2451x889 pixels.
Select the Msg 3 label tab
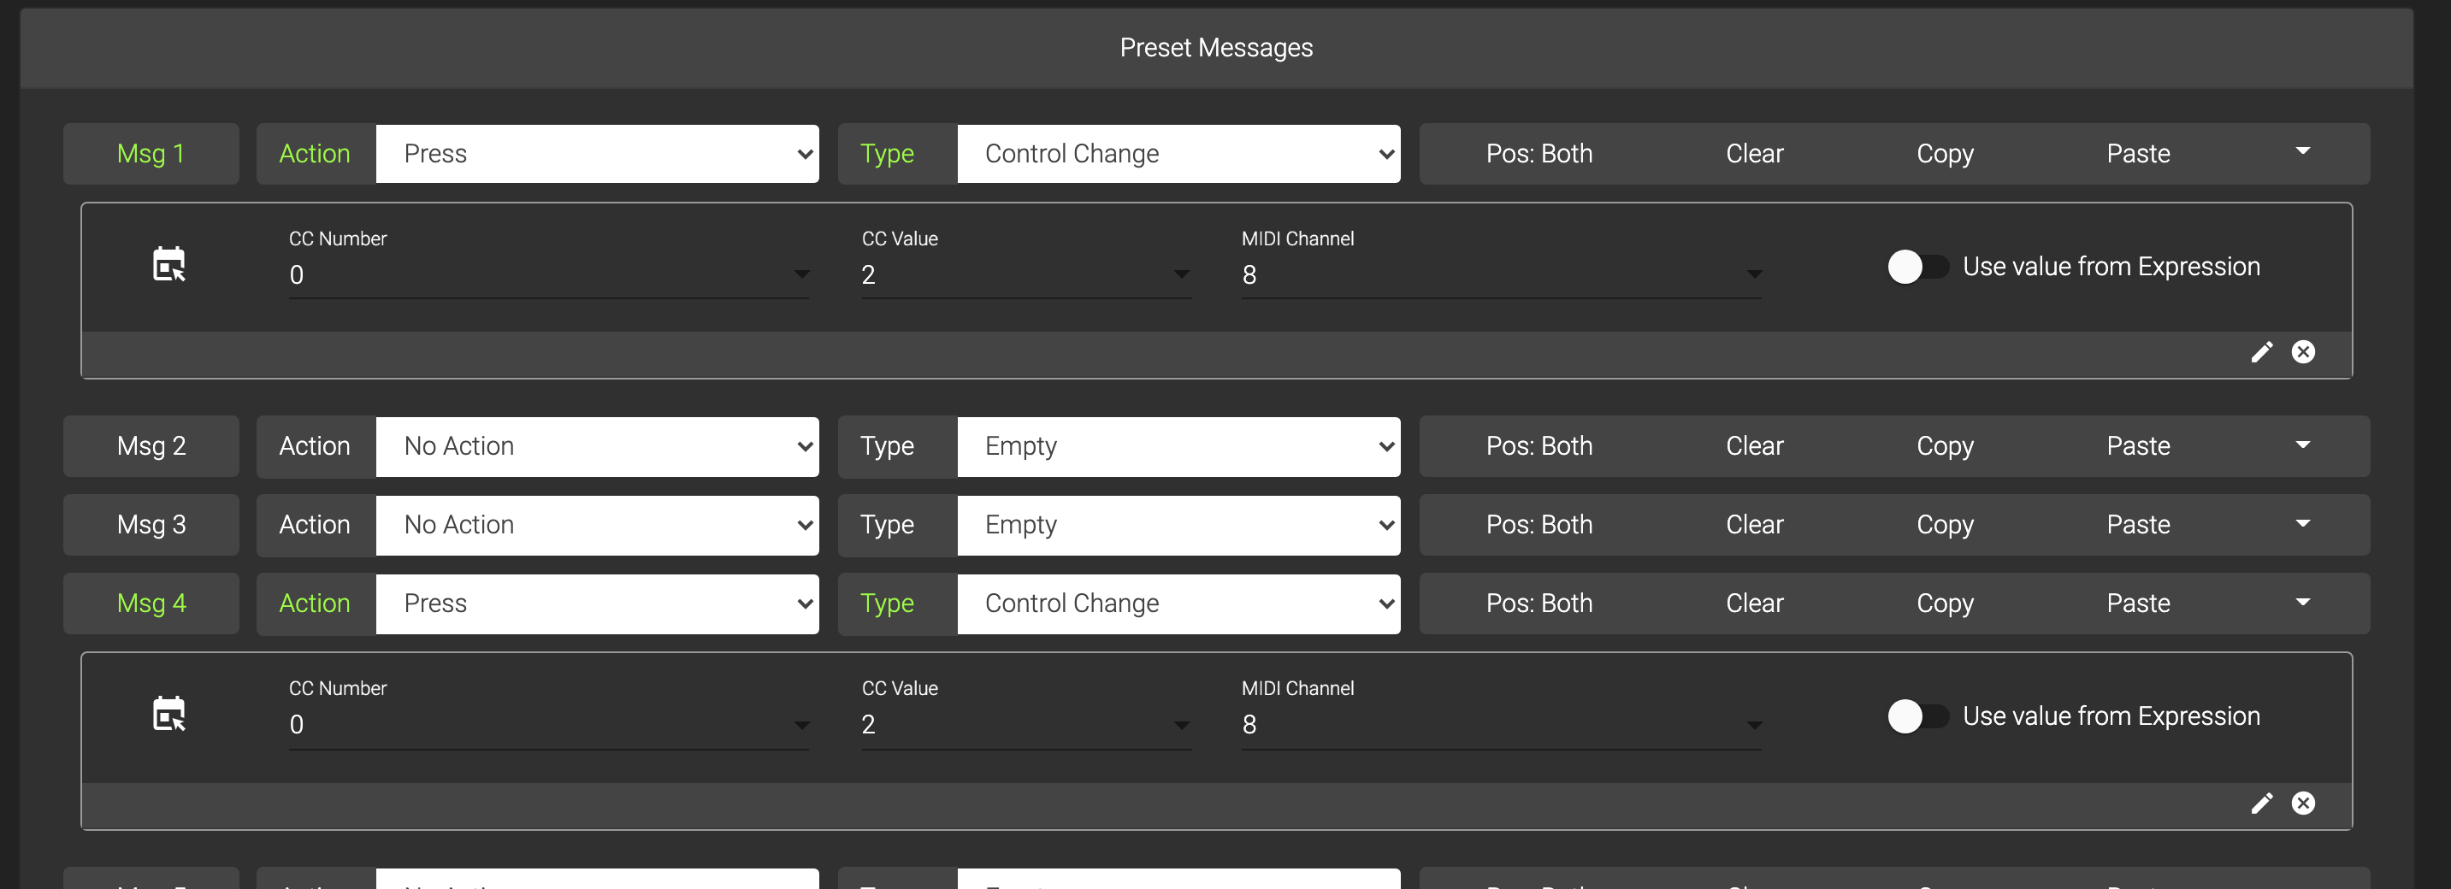click(151, 525)
